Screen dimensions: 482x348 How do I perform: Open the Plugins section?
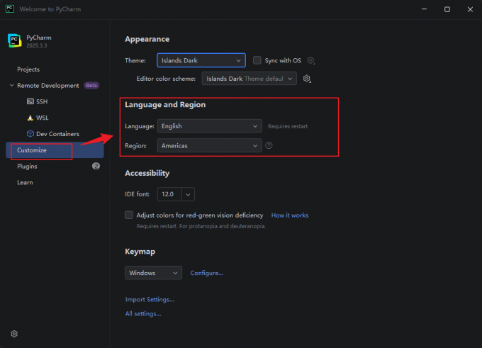[27, 167]
